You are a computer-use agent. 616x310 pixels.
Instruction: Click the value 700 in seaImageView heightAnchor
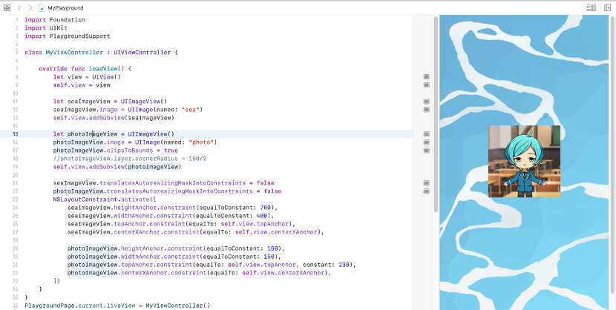[266, 208]
